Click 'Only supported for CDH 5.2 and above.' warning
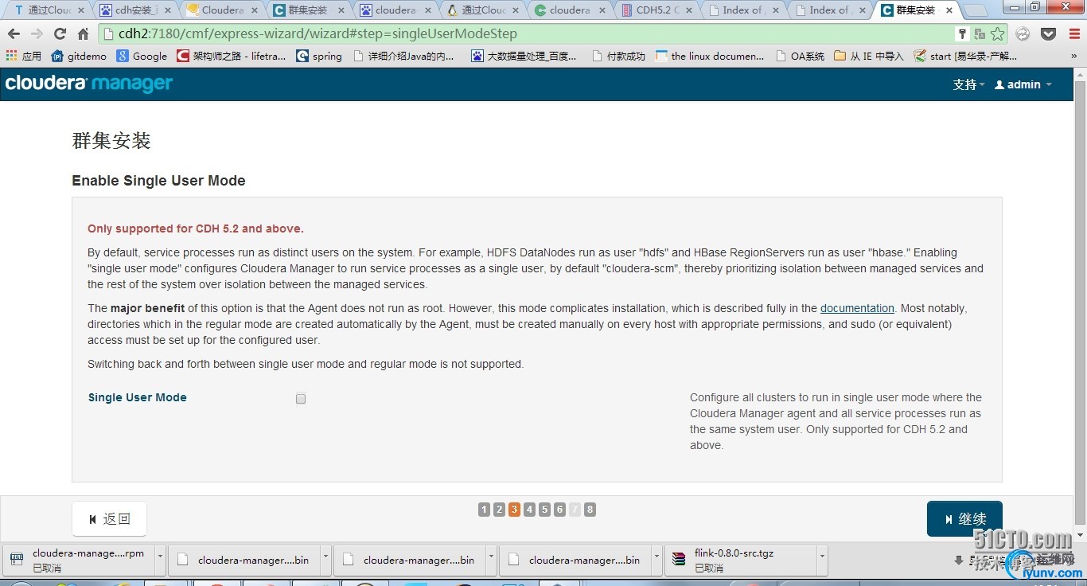 (196, 229)
